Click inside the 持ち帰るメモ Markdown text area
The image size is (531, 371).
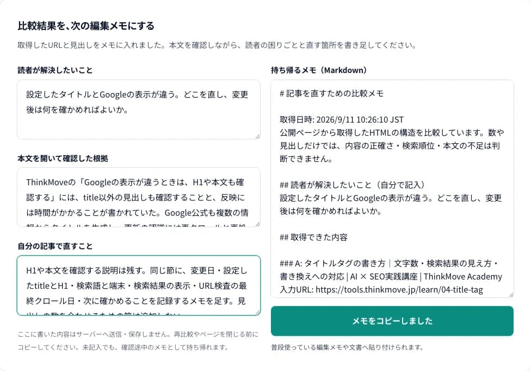pos(392,189)
